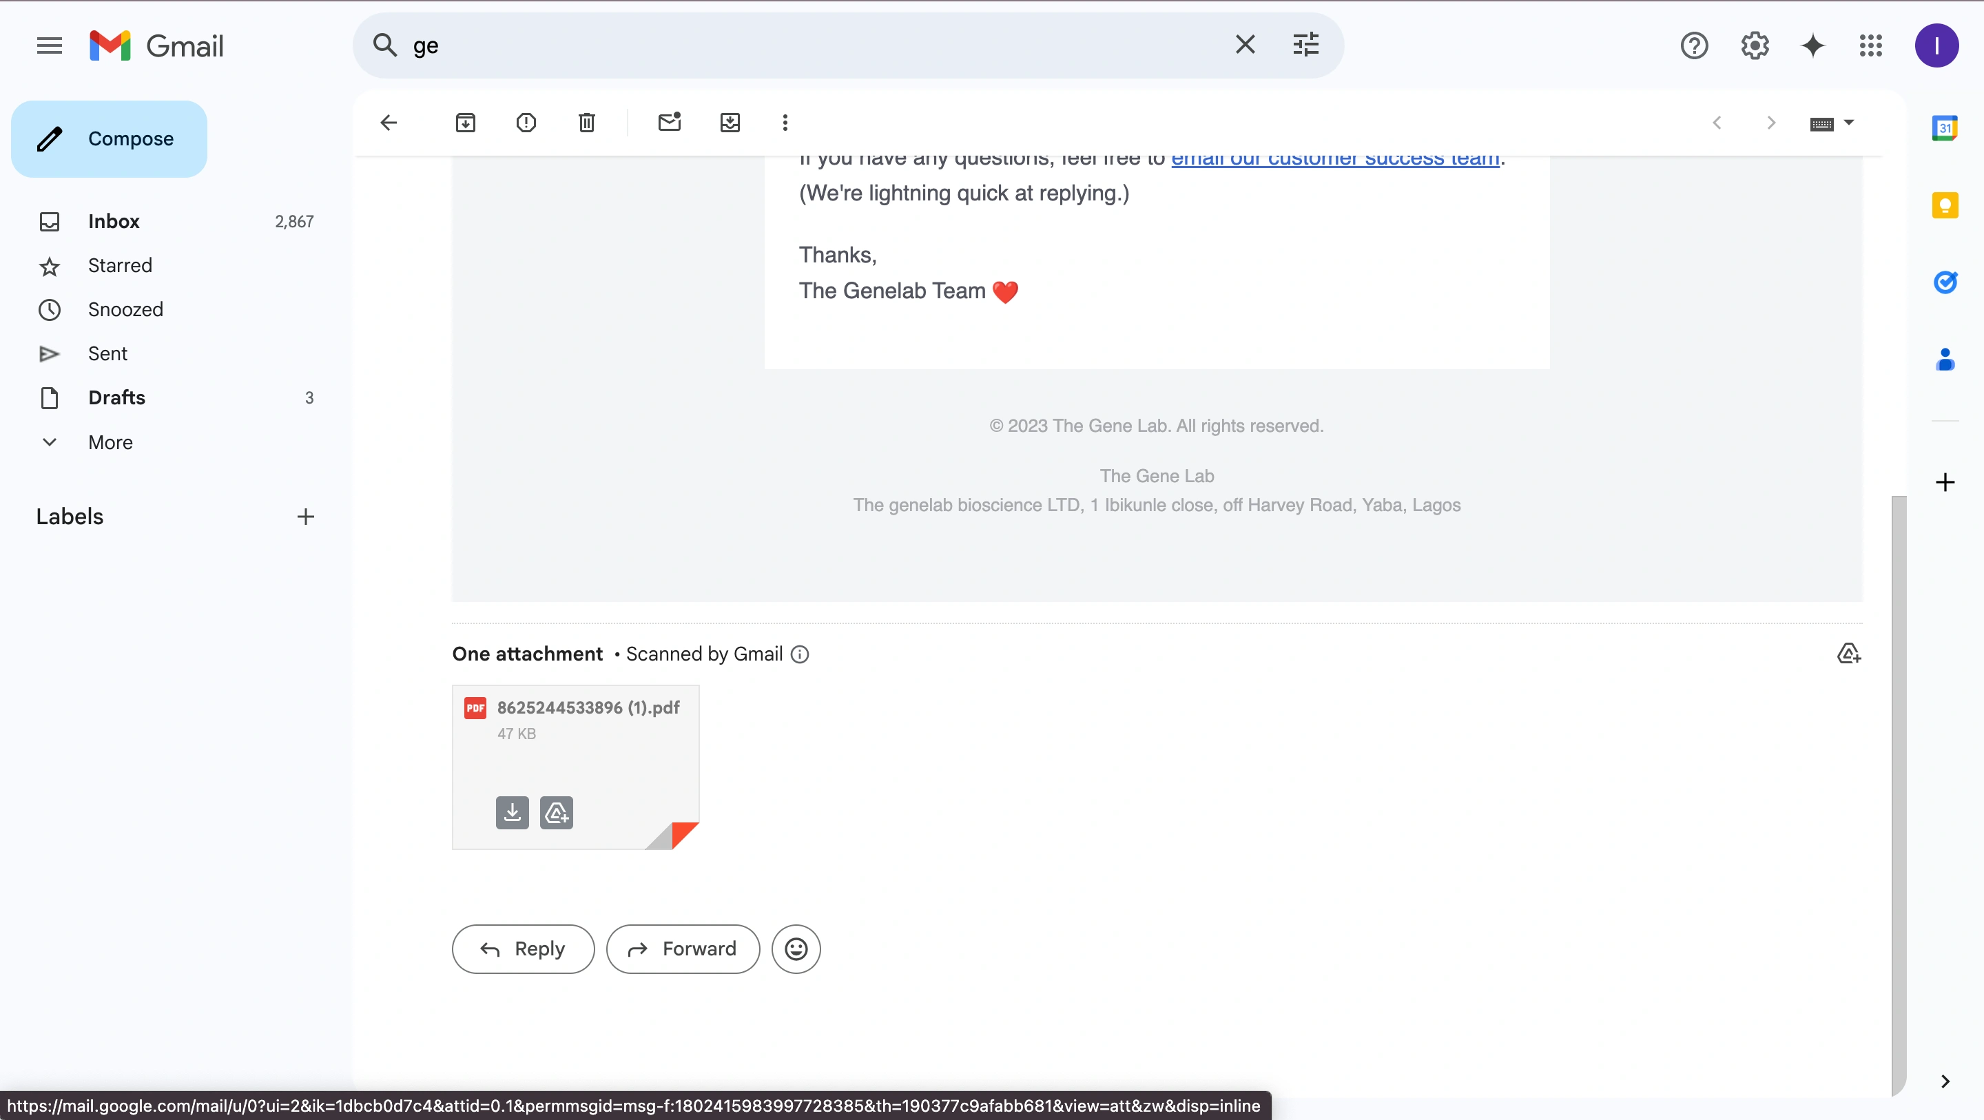Click Compose to start new email
1984x1120 pixels.
pyautogui.click(x=109, y=138)
